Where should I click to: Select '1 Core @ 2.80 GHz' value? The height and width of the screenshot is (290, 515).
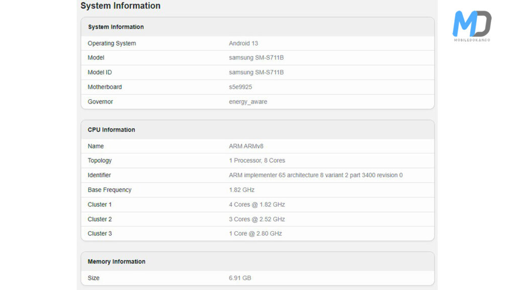pyautogui.click(x=255, y=234)
